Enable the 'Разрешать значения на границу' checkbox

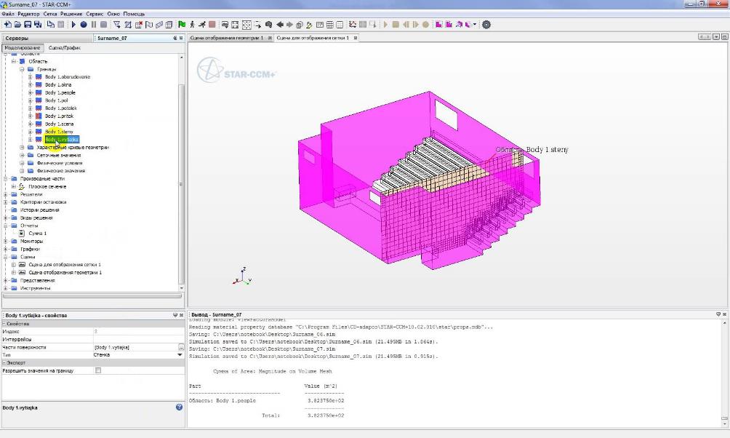click(x=98, y=370)
